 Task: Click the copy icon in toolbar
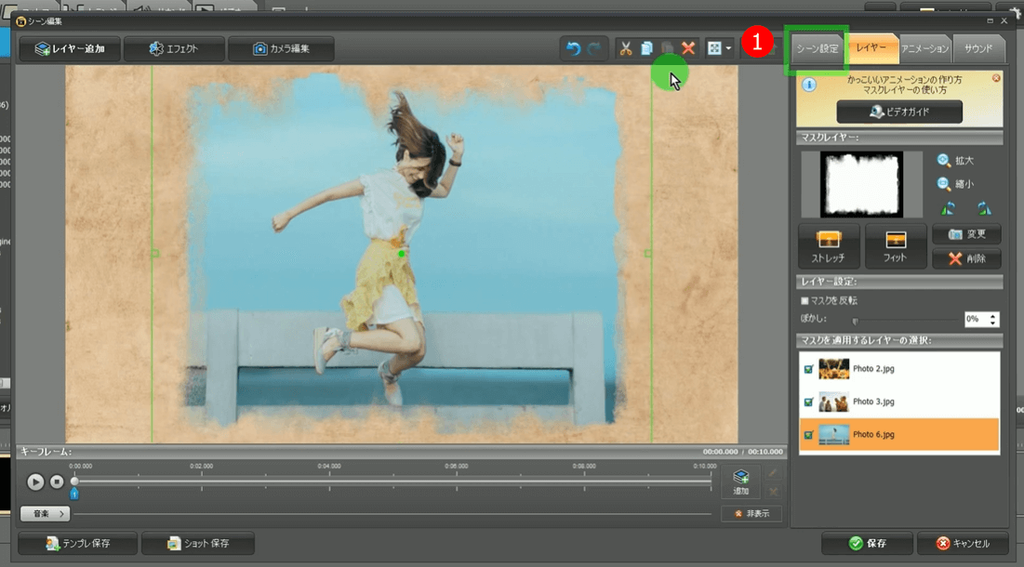[646, 48]
